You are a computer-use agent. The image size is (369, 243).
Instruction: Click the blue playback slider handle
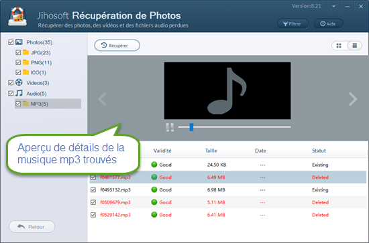click(192, 127)
